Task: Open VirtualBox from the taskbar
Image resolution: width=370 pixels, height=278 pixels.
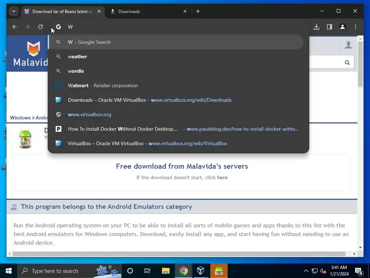Action: tap(201, 271)
